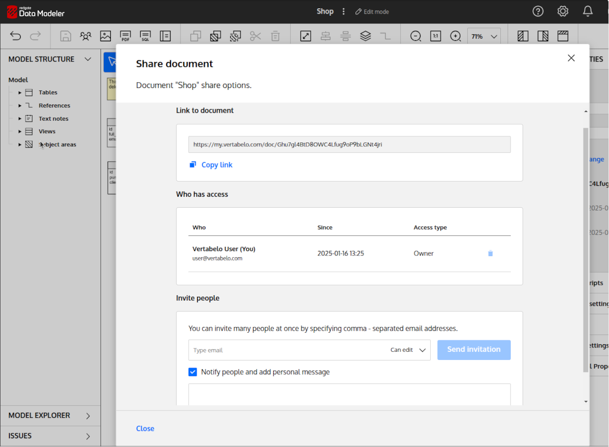
Task: Open the Export as image tool
Action: click(105, 35)
